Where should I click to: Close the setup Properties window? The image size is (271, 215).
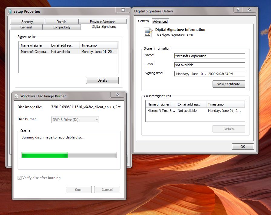[x=123, y=10]
